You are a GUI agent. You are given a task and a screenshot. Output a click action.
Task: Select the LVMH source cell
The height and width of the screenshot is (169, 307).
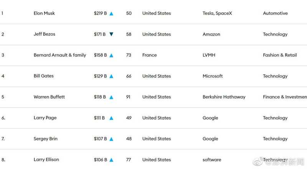point(209,55)
